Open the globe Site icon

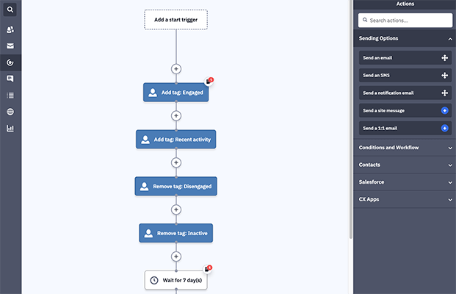click(10, 112)
